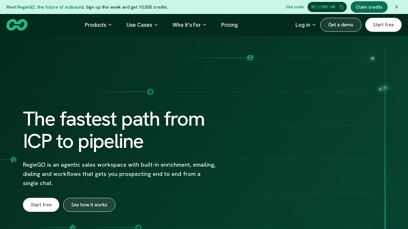408x229 pixels.
Task: Expand the Products menu
Action: click(98, 25)
